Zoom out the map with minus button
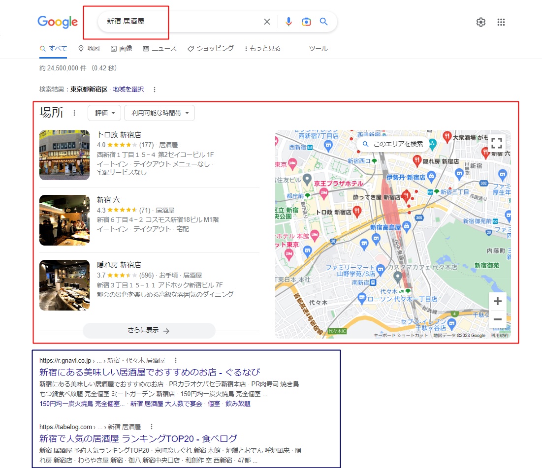The height and width of the screenshot is (468, 542). [498, 319]
